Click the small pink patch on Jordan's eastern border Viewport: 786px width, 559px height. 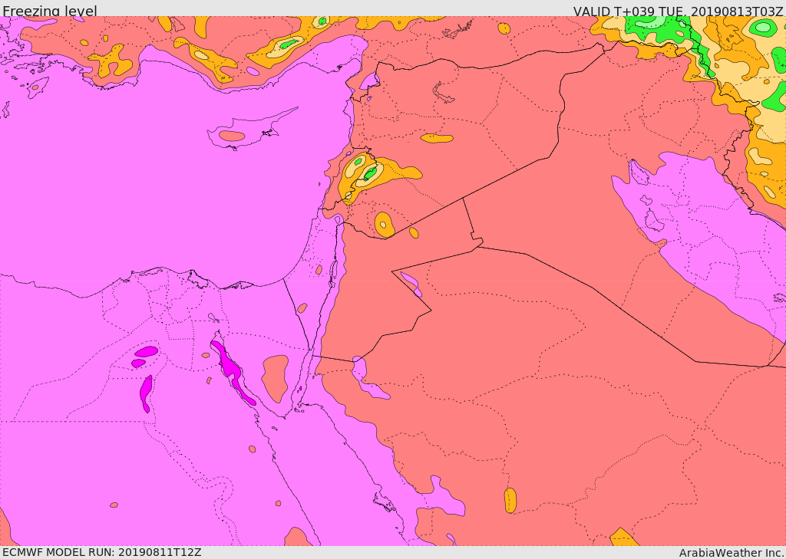(410, 282)
